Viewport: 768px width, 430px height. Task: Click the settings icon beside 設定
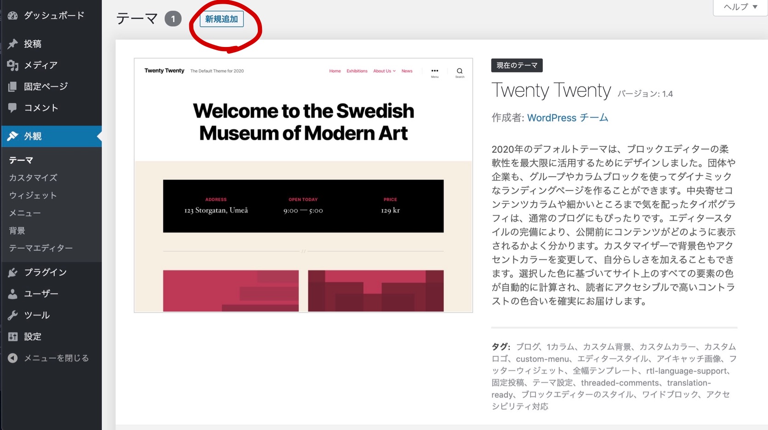point(12,337)
